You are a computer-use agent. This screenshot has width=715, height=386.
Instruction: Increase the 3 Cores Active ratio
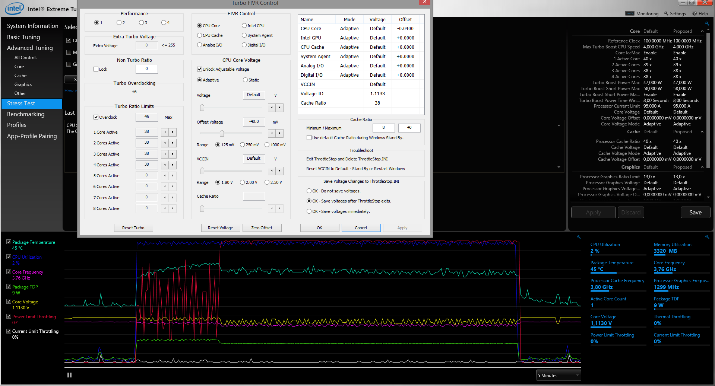[173, 154]
